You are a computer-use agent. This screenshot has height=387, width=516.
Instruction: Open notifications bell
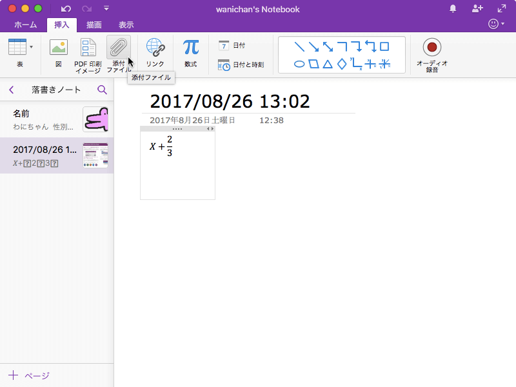click(453, 9)
